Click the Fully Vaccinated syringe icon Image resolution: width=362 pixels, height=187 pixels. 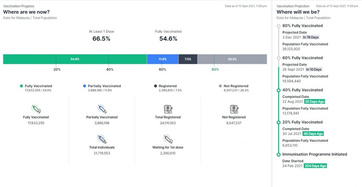click(x=36, y=109)
